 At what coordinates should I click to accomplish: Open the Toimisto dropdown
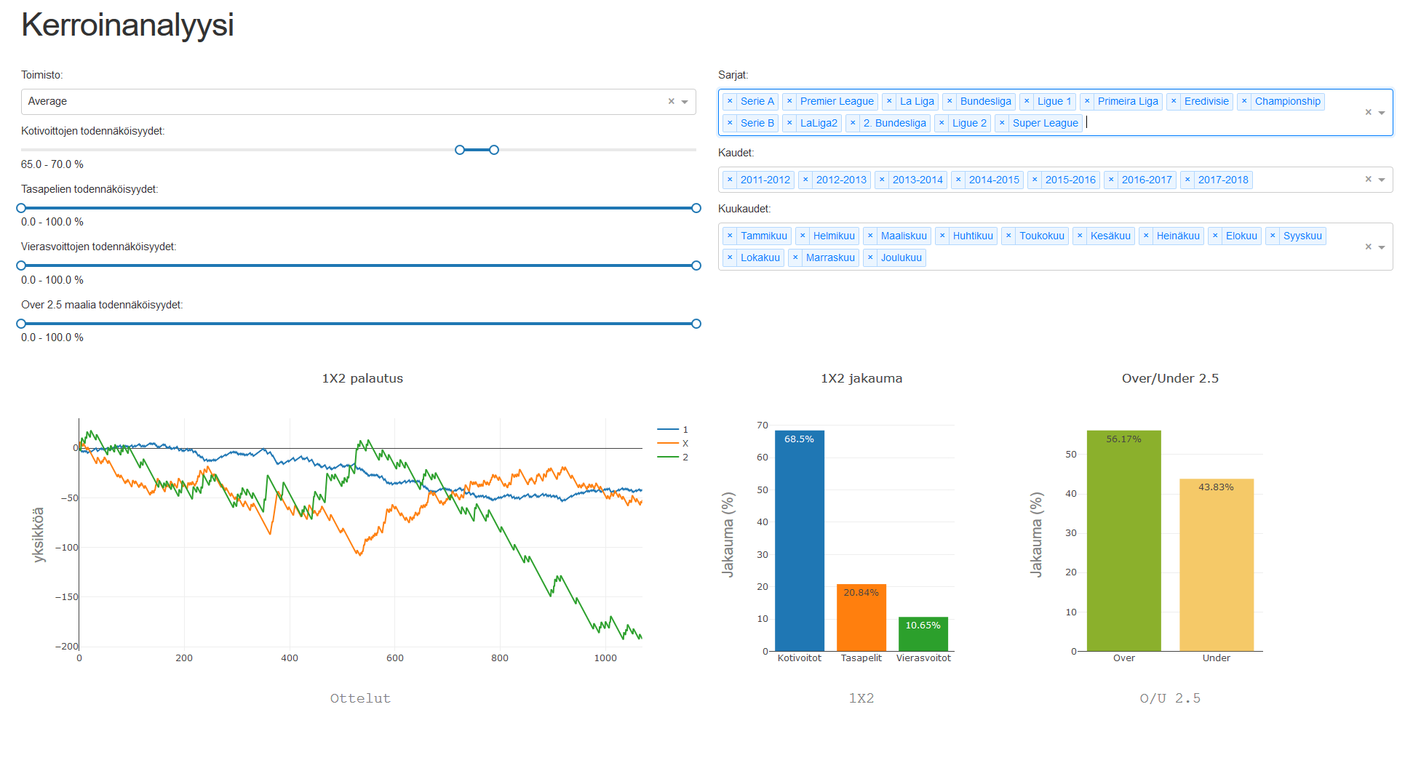tap(685, 102)
